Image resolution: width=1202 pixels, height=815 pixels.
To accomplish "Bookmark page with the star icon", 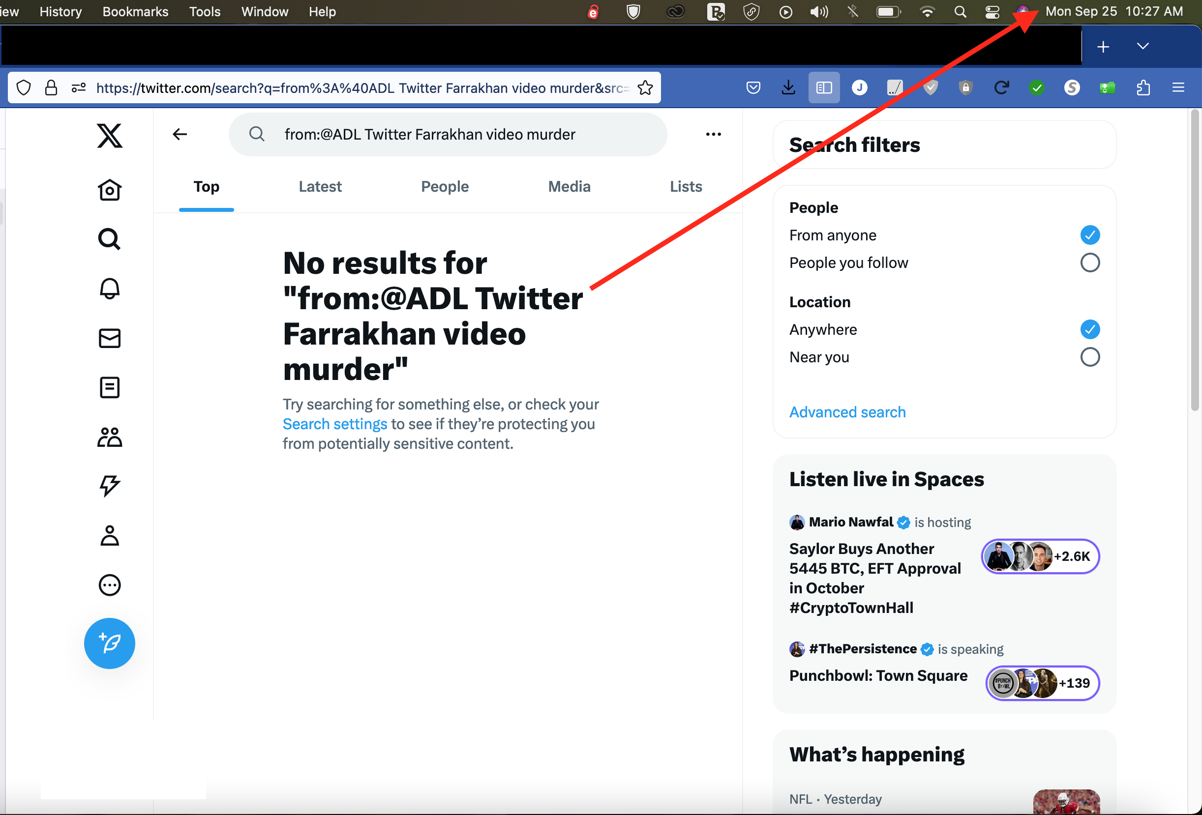I will pyautogui.click(x=645, y=88).
